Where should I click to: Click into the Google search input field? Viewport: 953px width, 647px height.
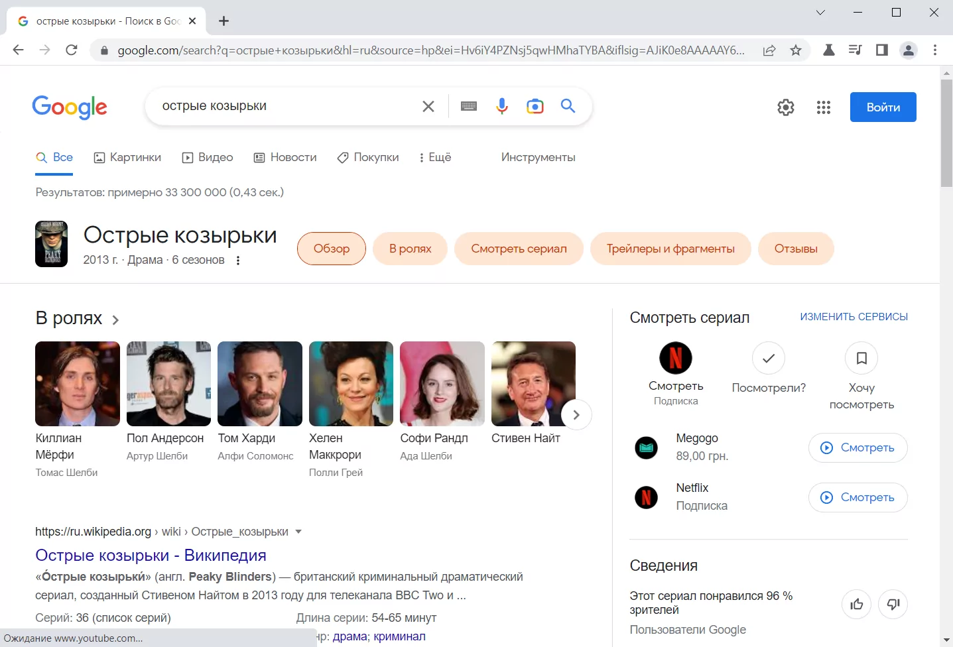pyautogui.click(x=285, y=106)
